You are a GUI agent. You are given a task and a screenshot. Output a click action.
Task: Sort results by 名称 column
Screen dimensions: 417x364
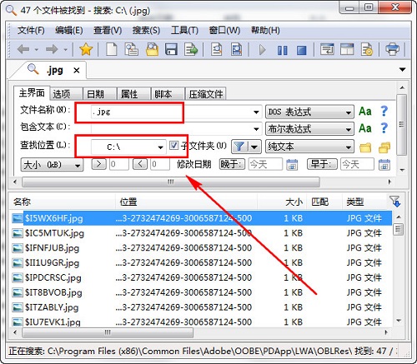63,202
